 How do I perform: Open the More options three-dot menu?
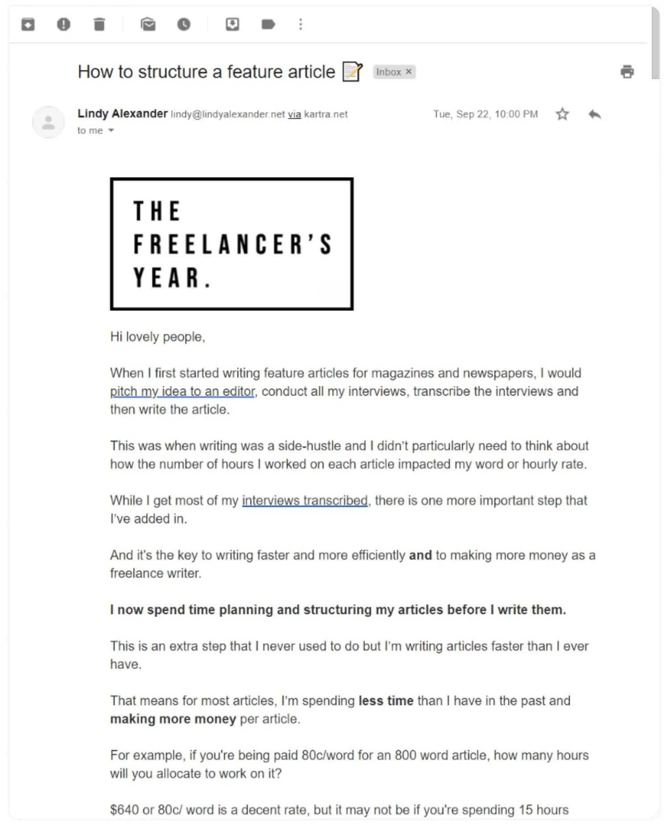(x=301, y=24)
